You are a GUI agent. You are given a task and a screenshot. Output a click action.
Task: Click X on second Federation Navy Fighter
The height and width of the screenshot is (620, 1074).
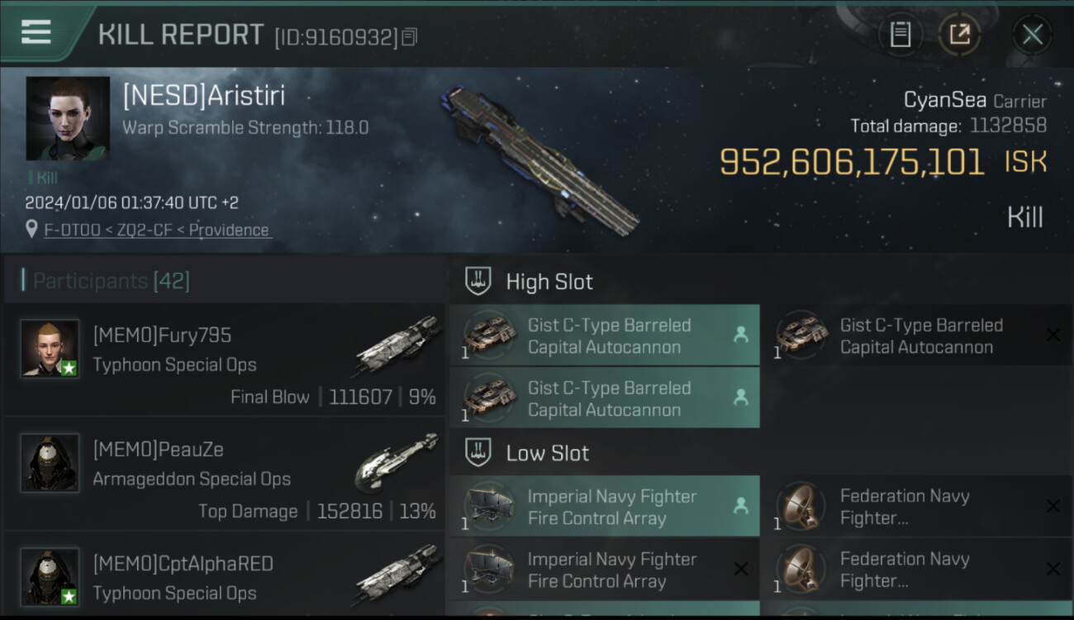coord(1053,569)
